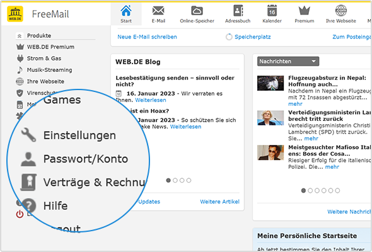Click the Einstellungen wrench icon
The image size is (372, 252).
click(29, 135)
